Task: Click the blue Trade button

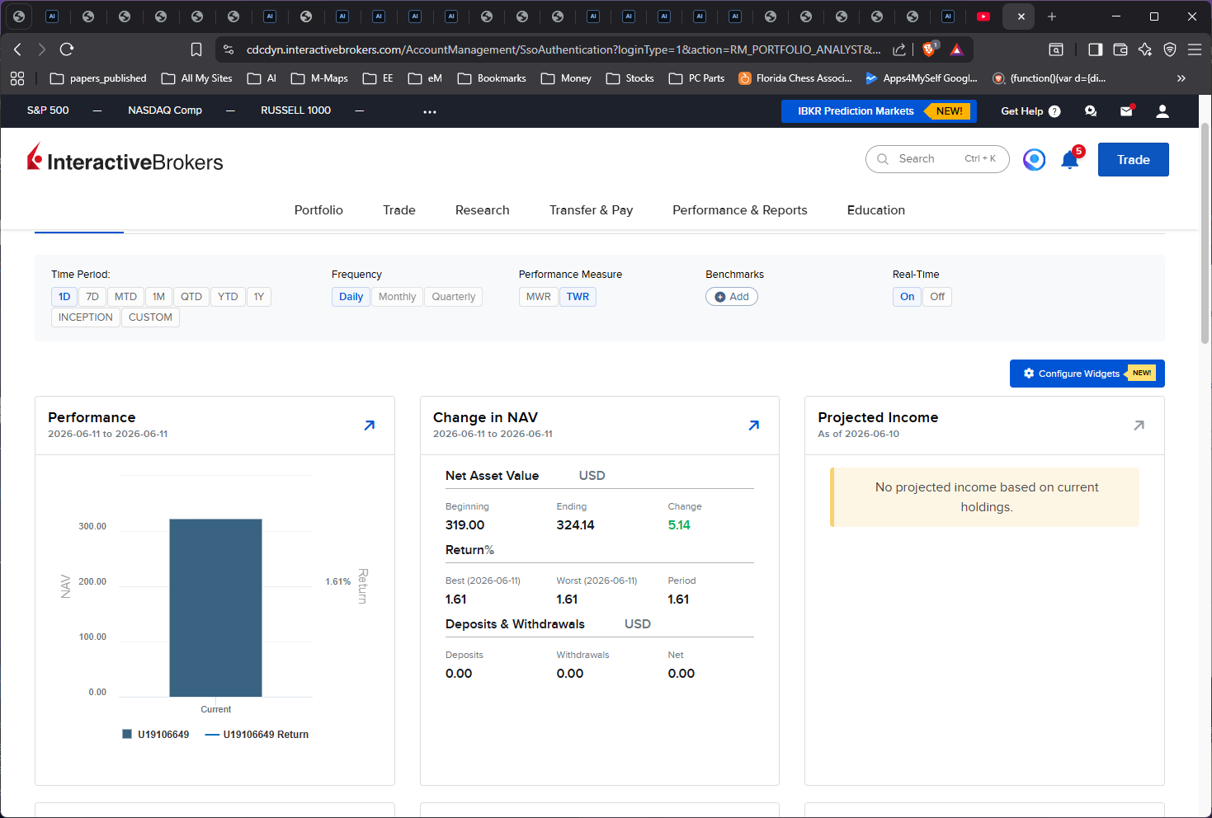Action: (x=1134, y=160)
